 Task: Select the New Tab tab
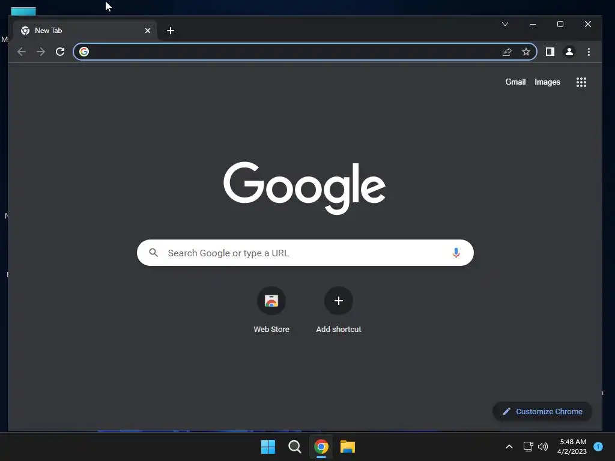[x=85, y=31]
